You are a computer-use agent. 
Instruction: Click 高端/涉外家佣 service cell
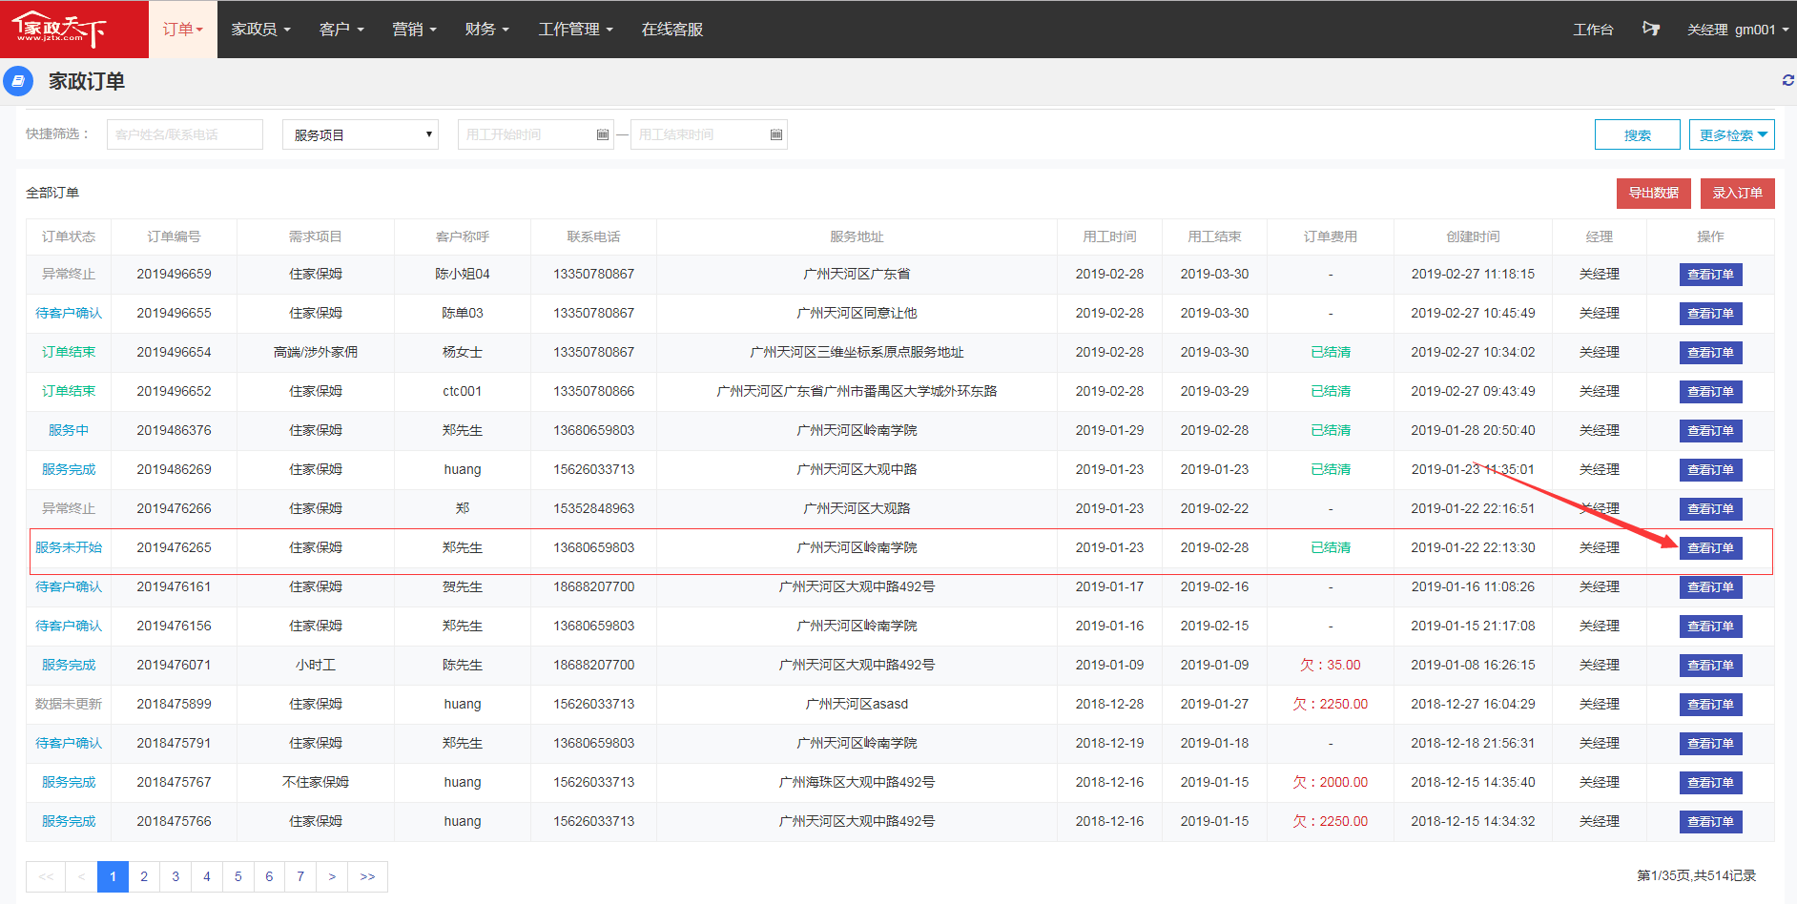coord(316,352)
